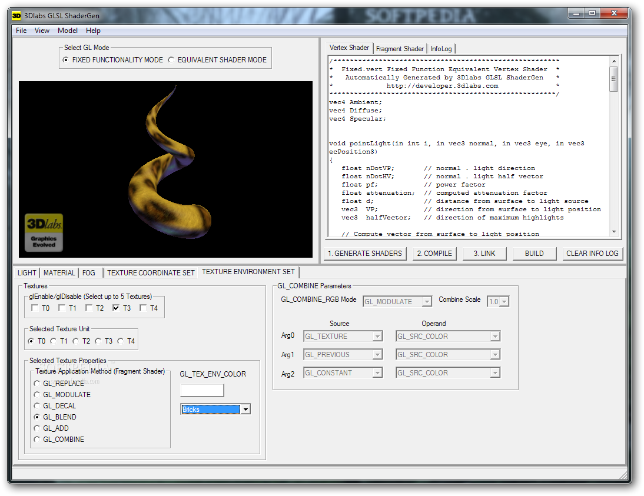Open the File menu
644x496 pixels.
[x=21, y=31]
